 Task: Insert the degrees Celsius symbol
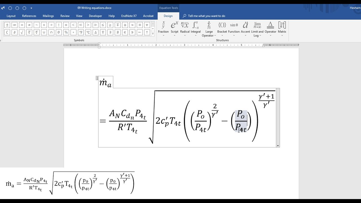tap(88, 32)
